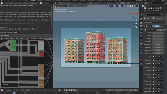The image size is (167, 94).
Task: Open the Object Mode dropdown
Action: [61, 6]
